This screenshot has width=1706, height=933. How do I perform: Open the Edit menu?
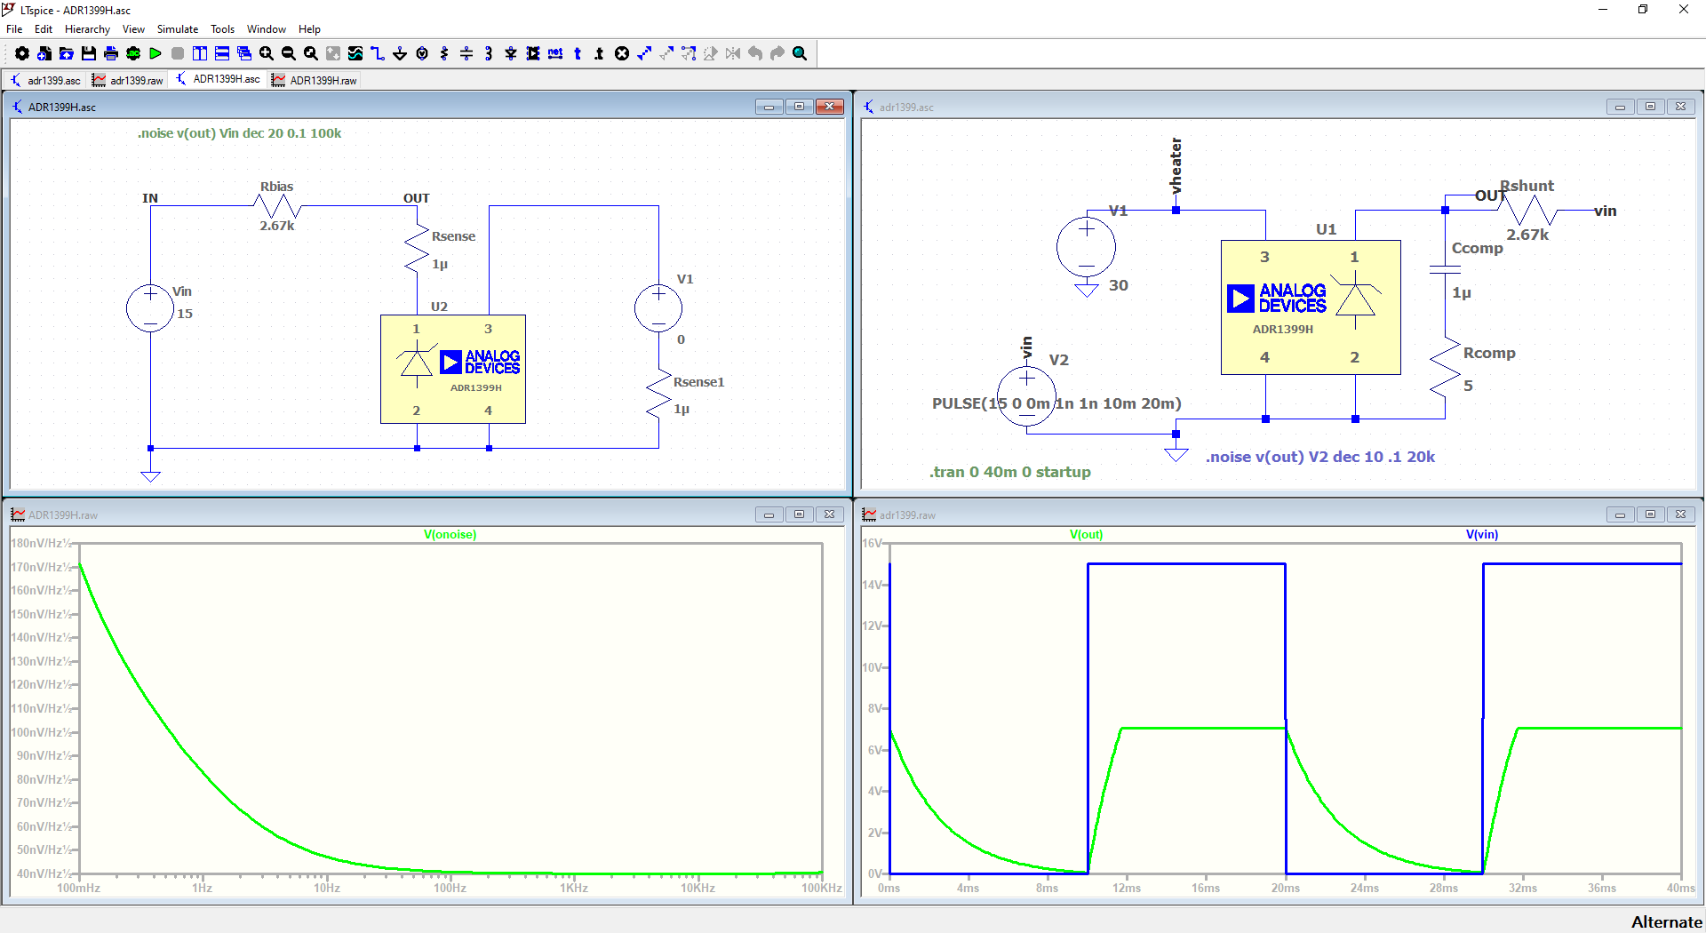point(44,29)
